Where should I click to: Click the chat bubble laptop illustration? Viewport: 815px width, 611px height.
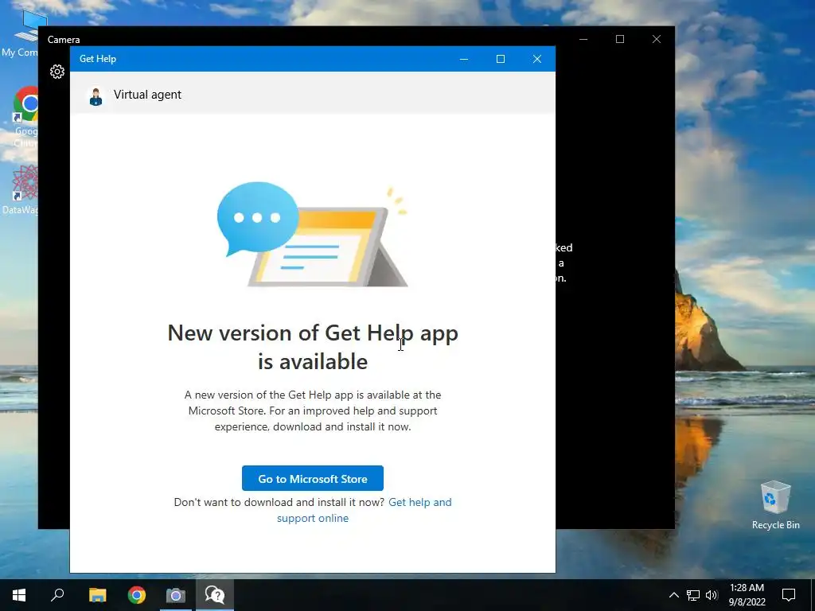coord(312,235)
